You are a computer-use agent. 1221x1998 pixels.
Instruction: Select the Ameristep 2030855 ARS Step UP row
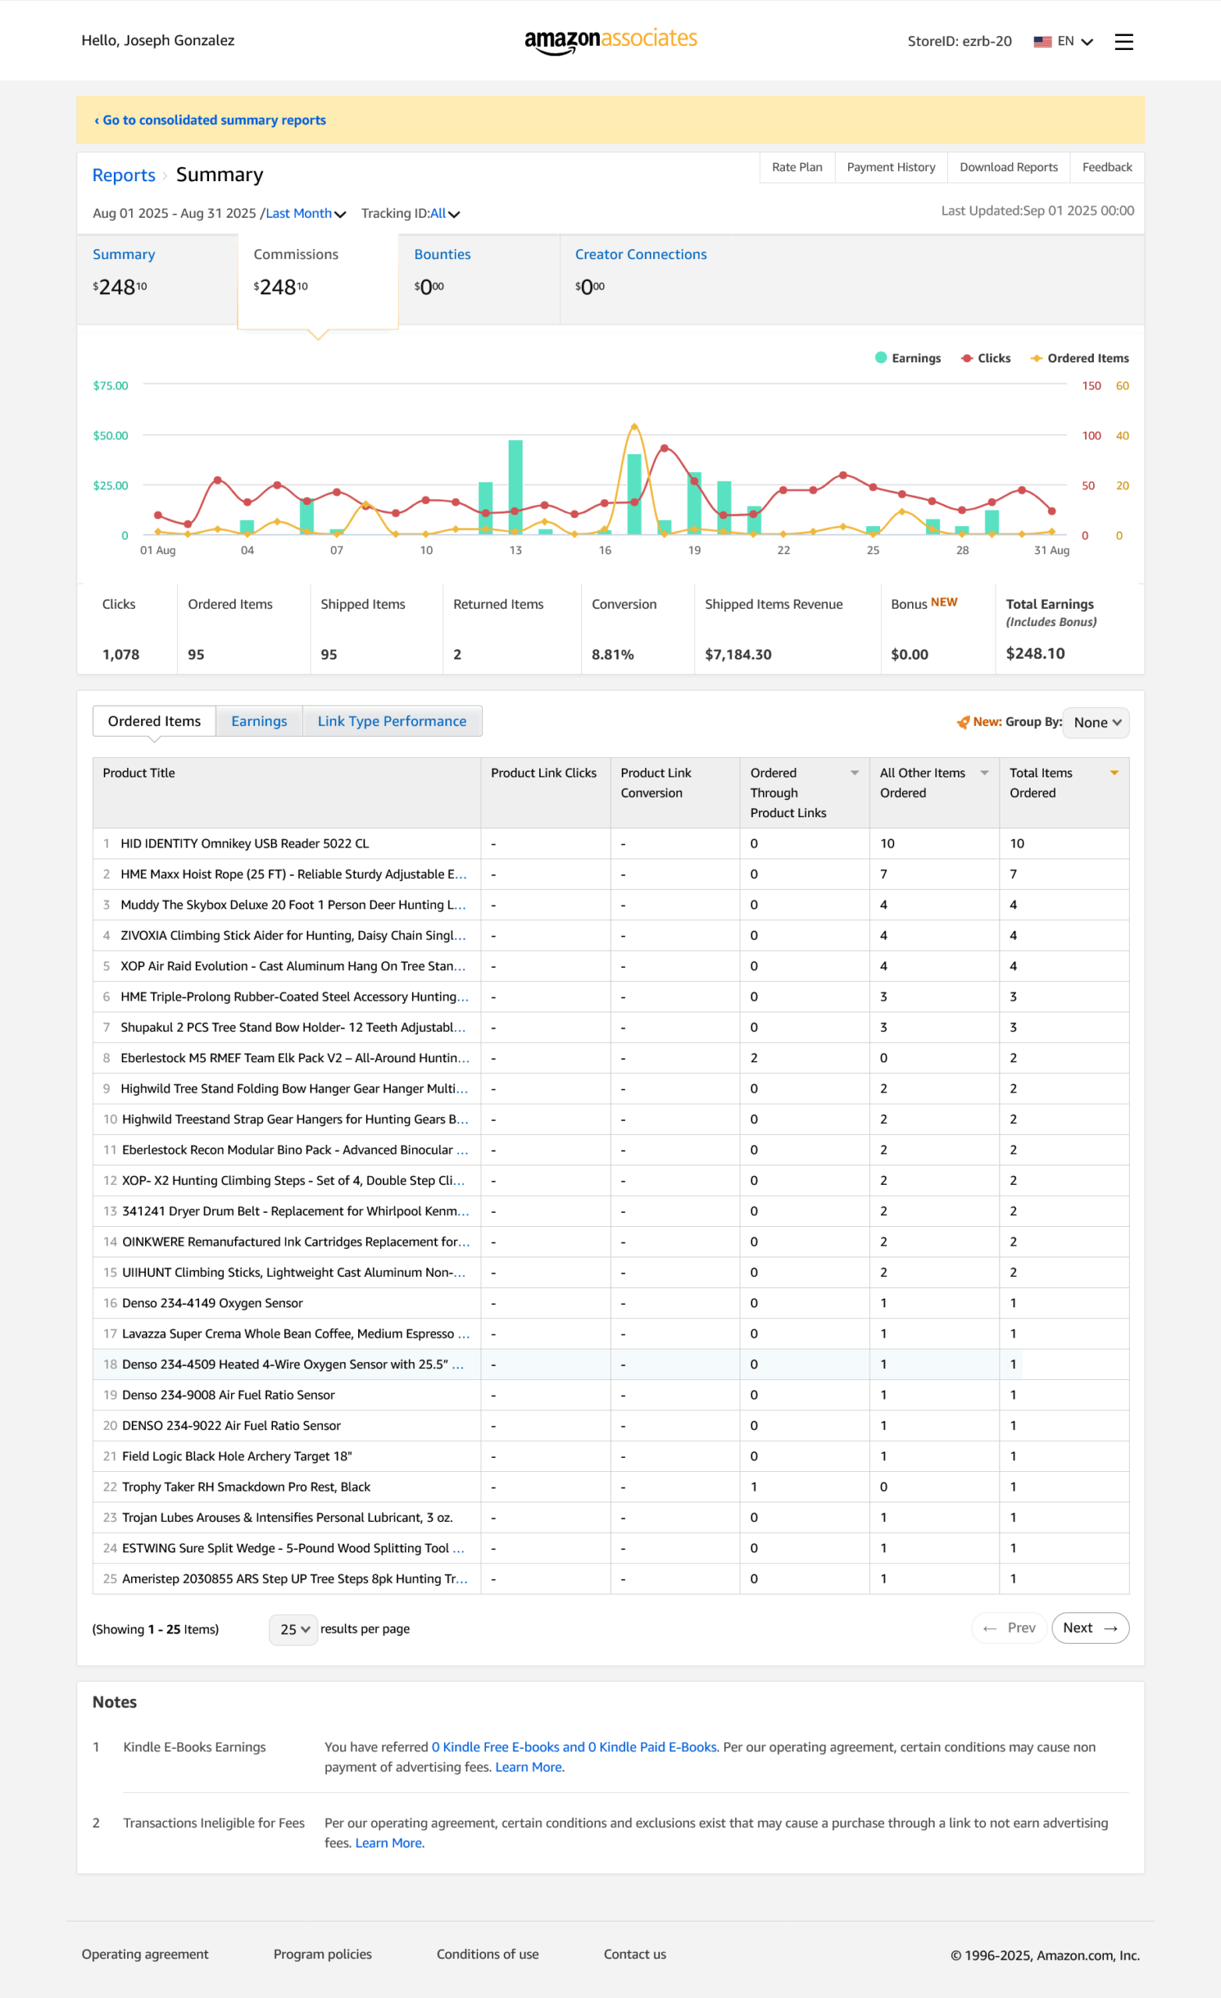pyautogui.click(x=610, y=1579)
